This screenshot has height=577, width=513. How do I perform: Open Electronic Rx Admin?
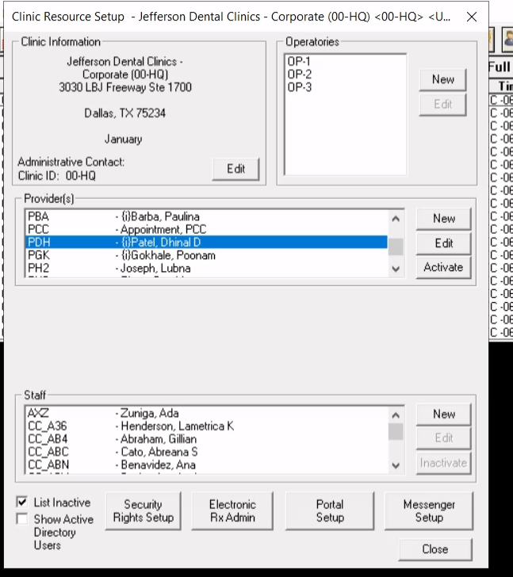[232, 510]
